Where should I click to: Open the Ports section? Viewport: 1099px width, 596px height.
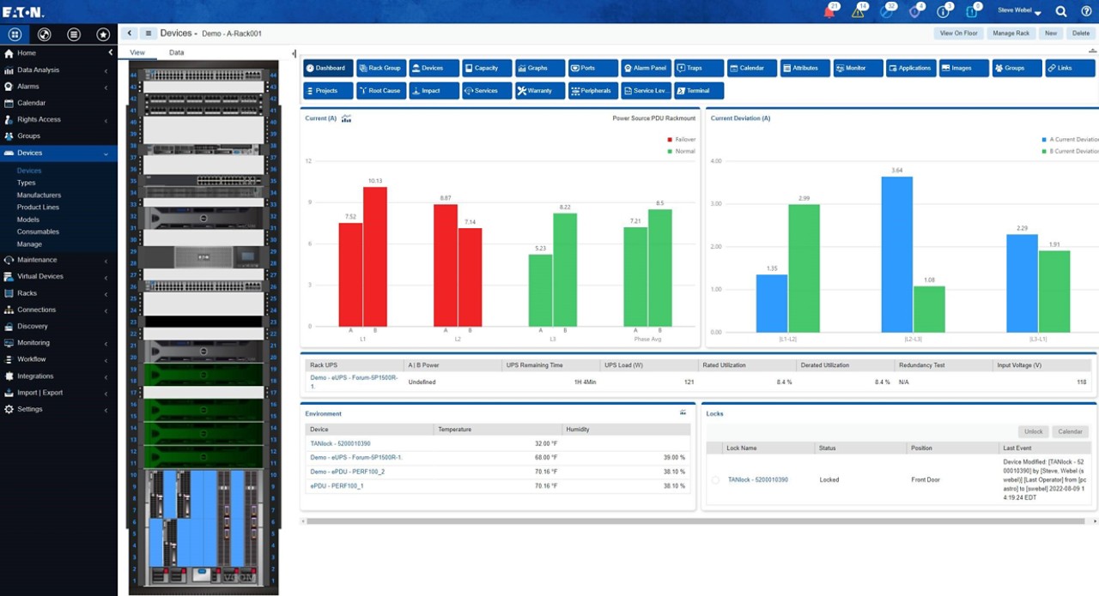point(592,68)
